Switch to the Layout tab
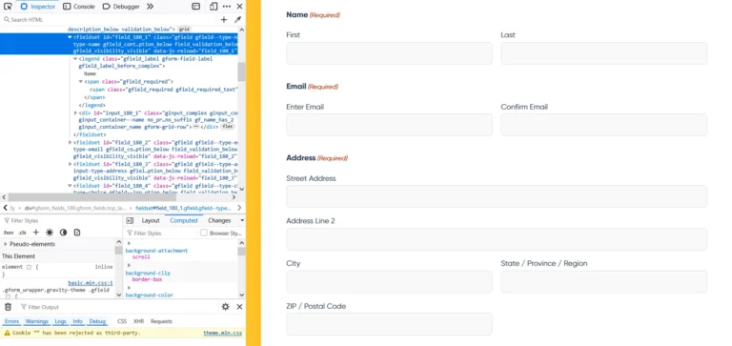 151,220
